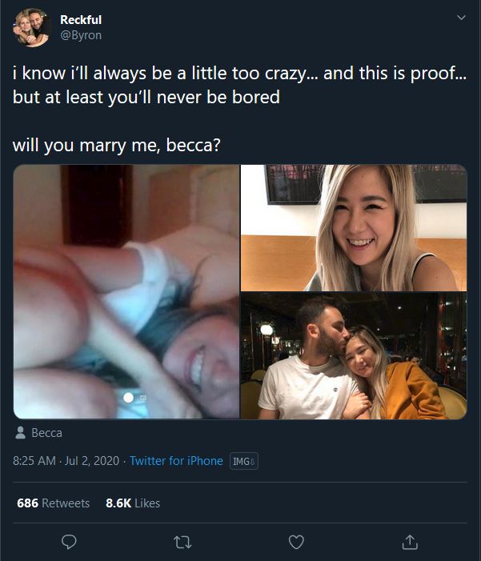View the 8.6K Likes list
The width and height of the screenshot is (481, 561).
[133, 503]
